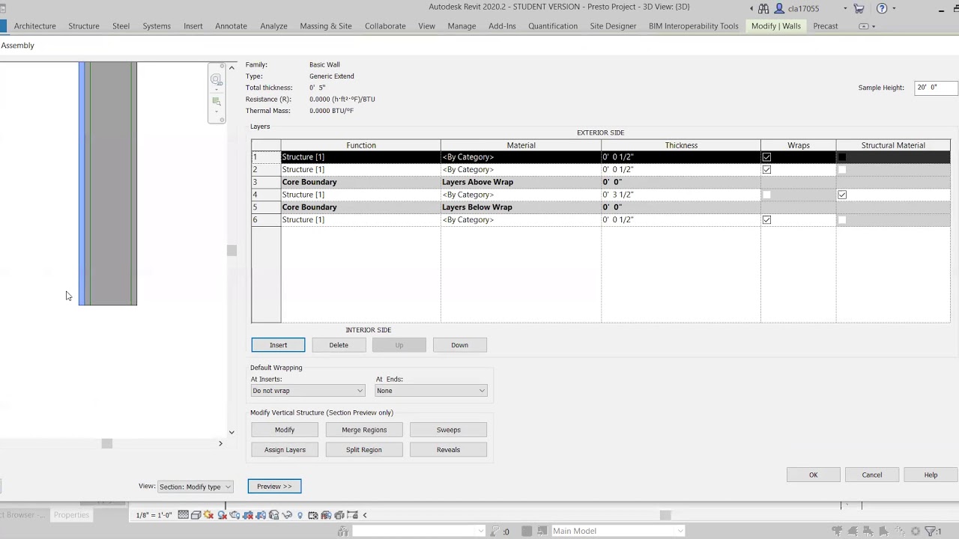This screenshot has height=539, width=959.
Task: Click temporary hide/isolate glasses icon
Action: pos(287,515)
